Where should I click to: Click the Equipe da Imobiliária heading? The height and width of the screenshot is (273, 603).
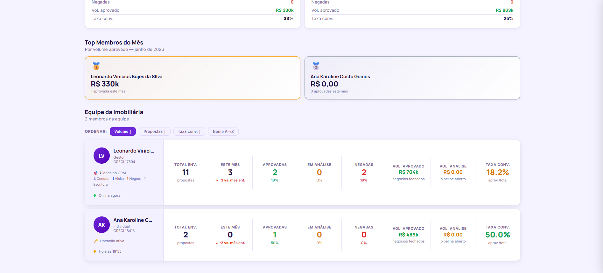pos(114,112)
